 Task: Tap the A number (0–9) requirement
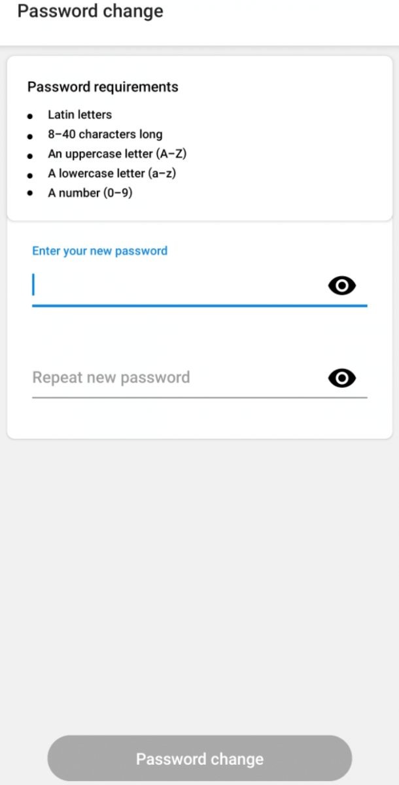(x=90, y=193)
